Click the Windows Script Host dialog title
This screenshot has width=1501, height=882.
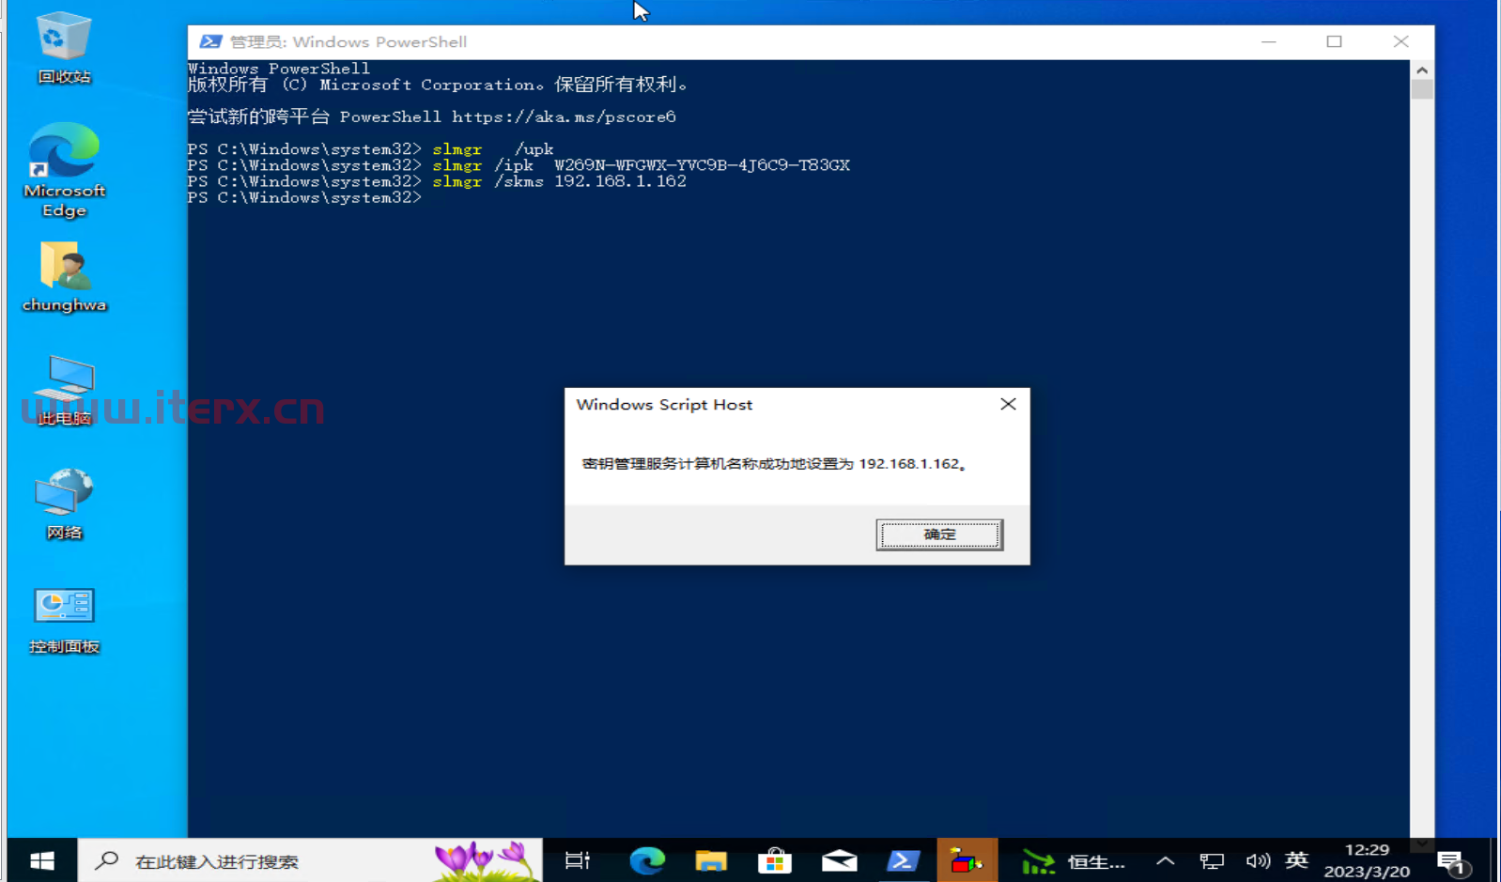pyautogui.click(x=664, y=405)
